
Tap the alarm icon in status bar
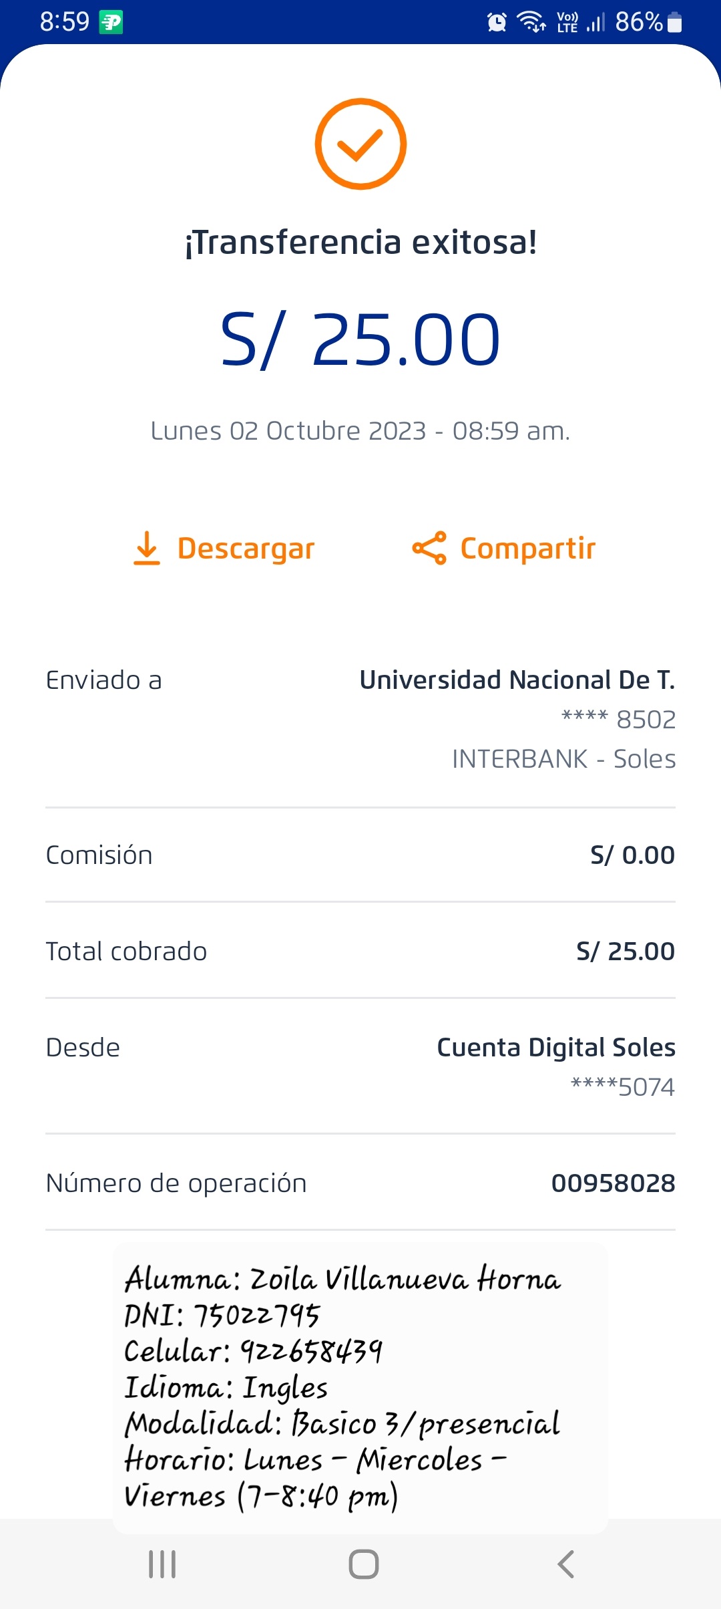point(497,22)
